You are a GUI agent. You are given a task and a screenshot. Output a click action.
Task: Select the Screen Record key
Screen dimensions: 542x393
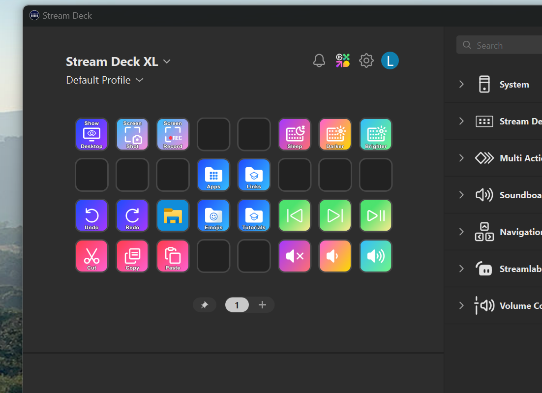coord(173,134)
